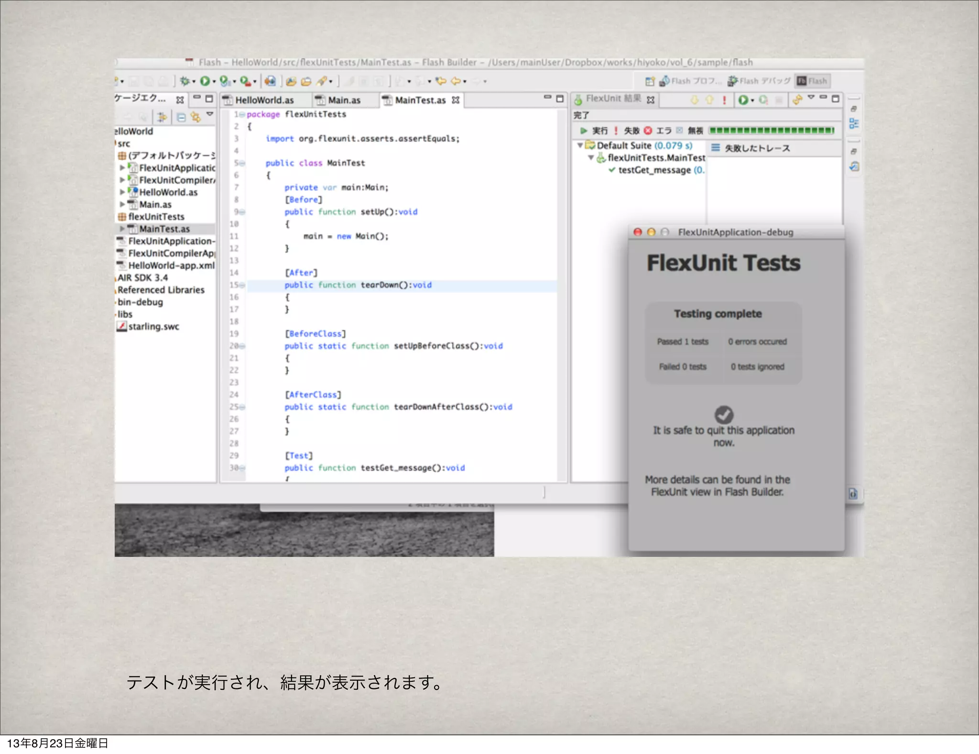979x754 pixels.
Task: Click the Open Perspective icon
Action: 649,81
